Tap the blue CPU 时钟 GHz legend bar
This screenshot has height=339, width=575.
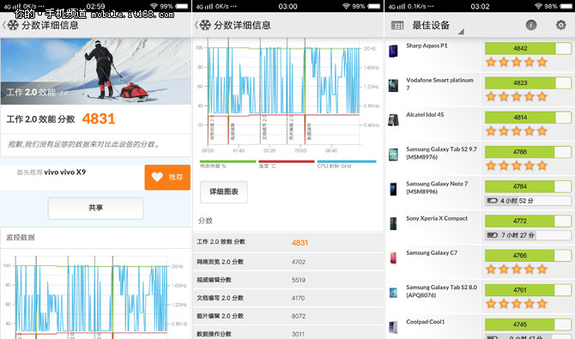pos(347,161)
